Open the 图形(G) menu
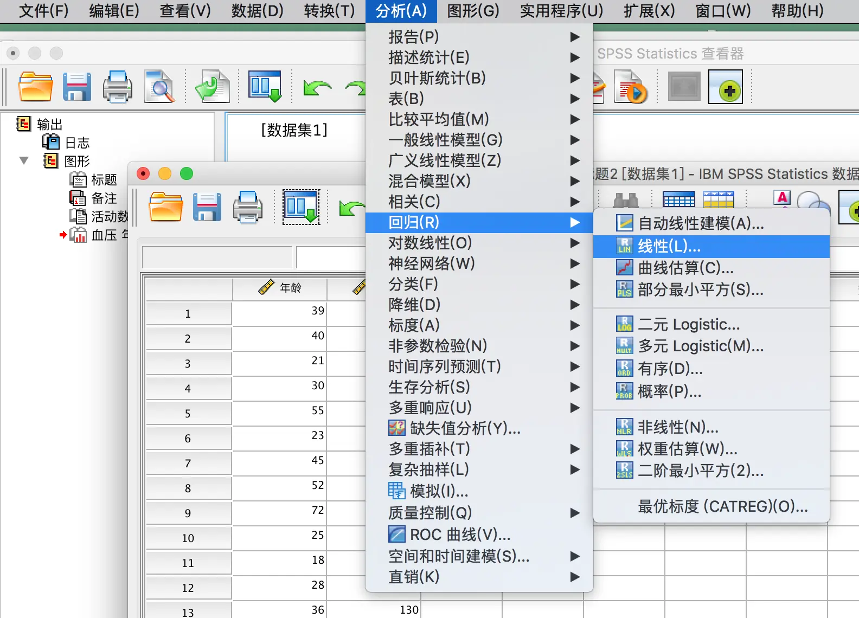This screenshot has width=859, height=618. pos(473,10)
